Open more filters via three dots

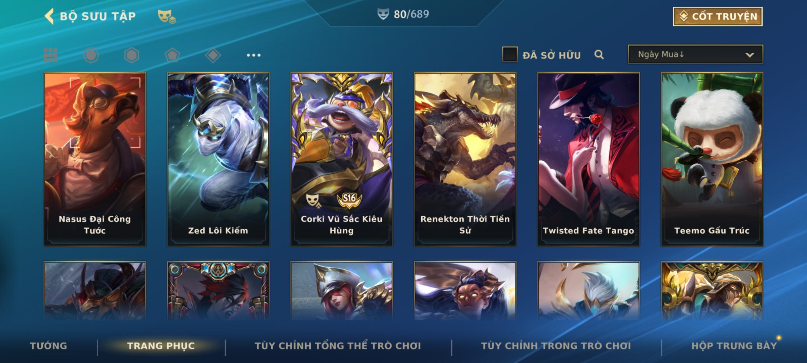coord(254,55)
